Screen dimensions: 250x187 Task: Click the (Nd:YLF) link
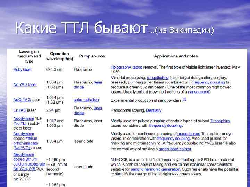[x=21, y=123]
